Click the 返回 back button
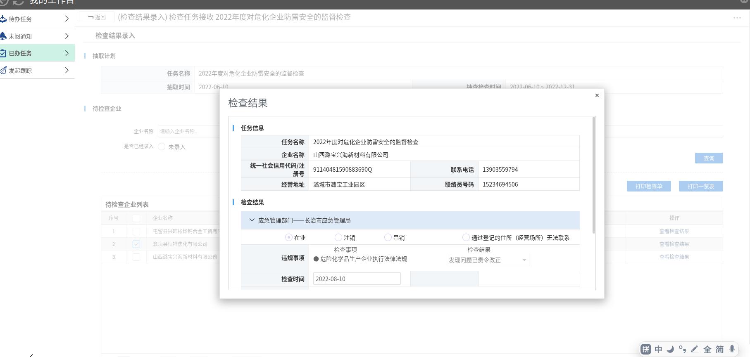Screen dimensions: 750x357 click(x=97, y=17)
